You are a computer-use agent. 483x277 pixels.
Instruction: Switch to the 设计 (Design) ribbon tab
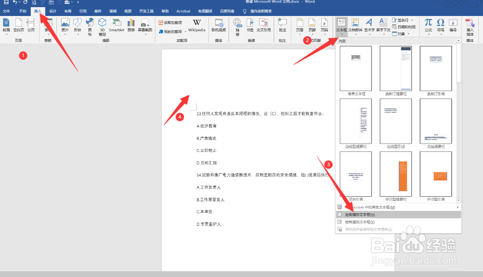coord(52,11)
